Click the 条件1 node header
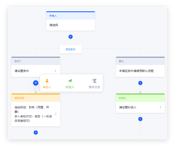 [36, 61]
